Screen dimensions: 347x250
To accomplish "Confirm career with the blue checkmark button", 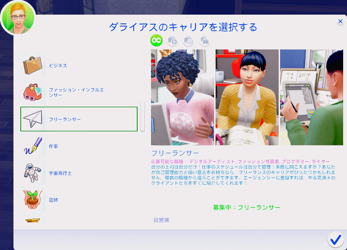I will click(335, 240).
